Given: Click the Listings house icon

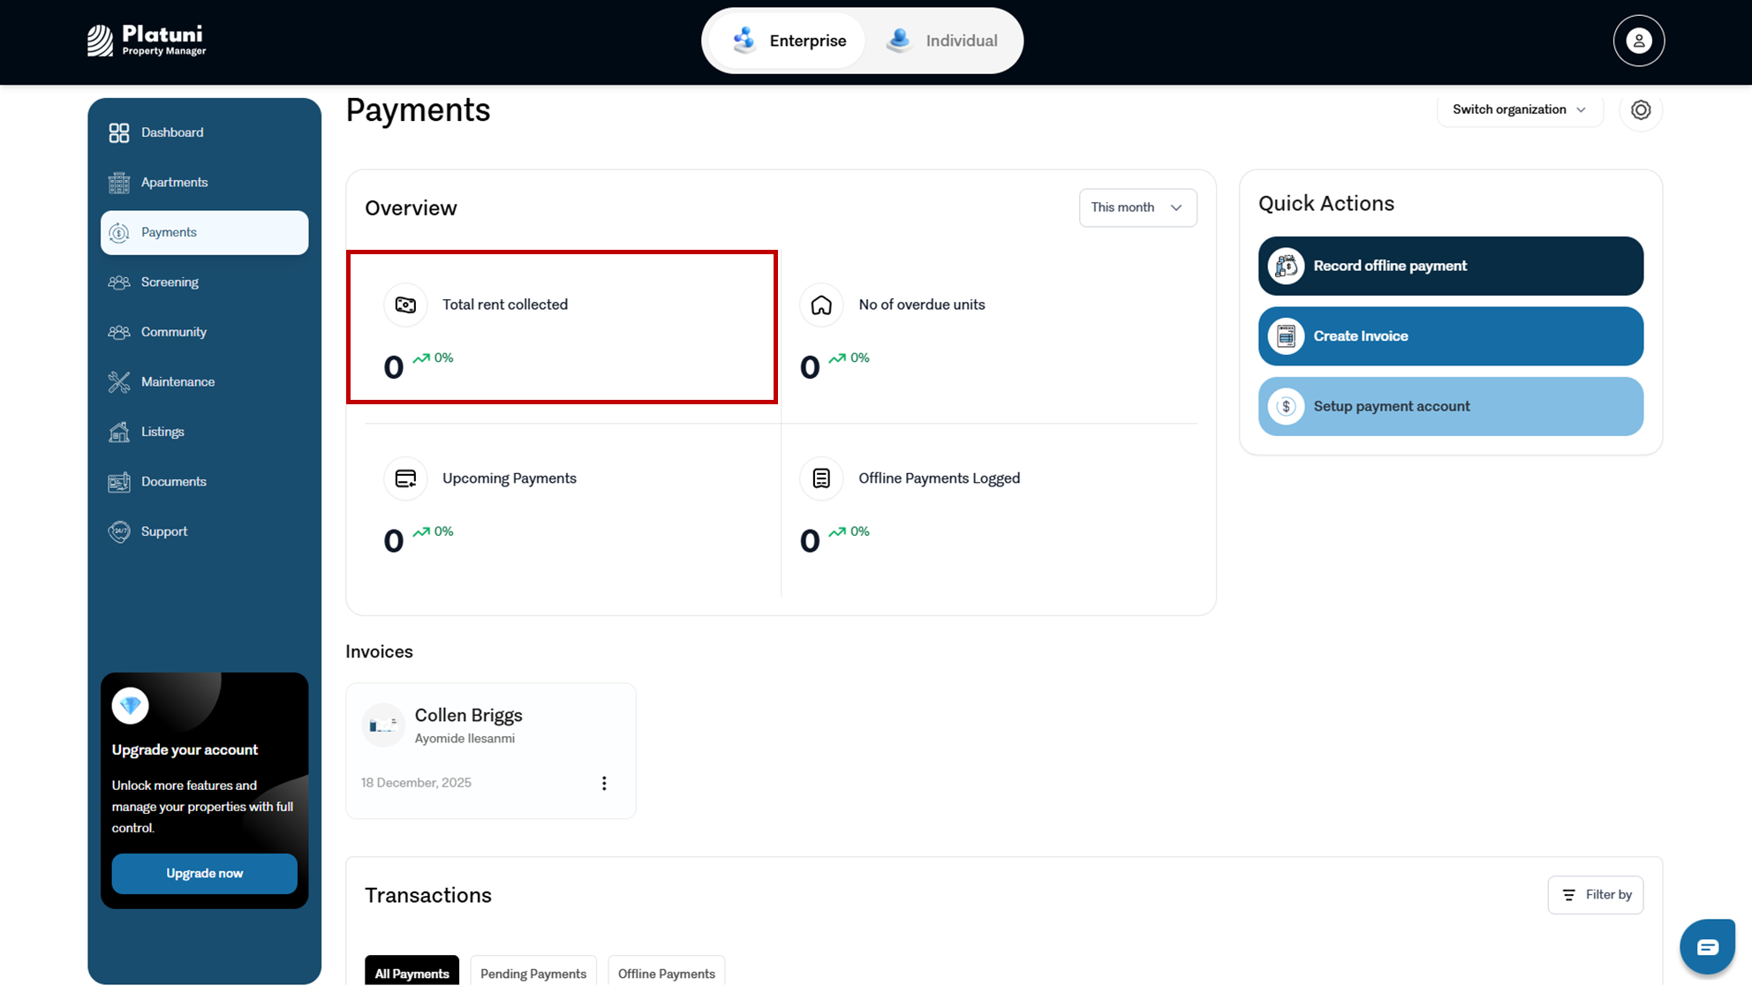Looking at the screenshot, I should pyautogui.click(x=119, y=432).
